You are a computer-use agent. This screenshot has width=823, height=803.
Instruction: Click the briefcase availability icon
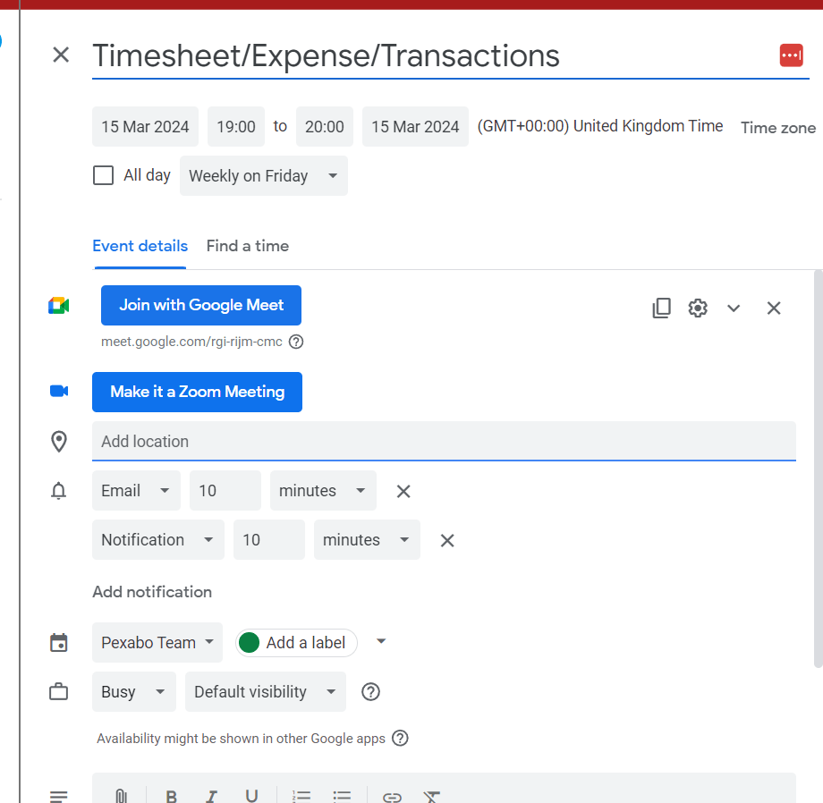click(x=59, y=692)
